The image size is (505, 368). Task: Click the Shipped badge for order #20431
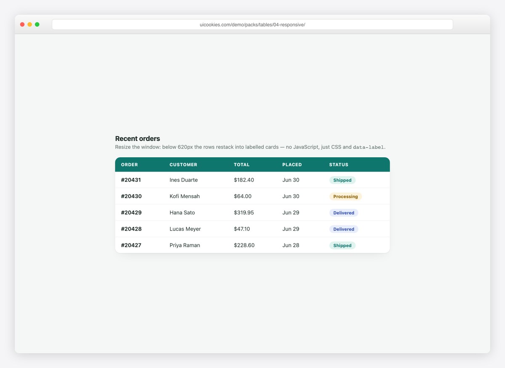[x=342, y=180]
